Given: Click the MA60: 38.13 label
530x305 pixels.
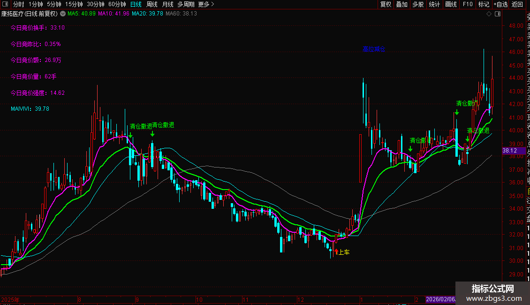Looking at the screenshot, I should [181, 14].
